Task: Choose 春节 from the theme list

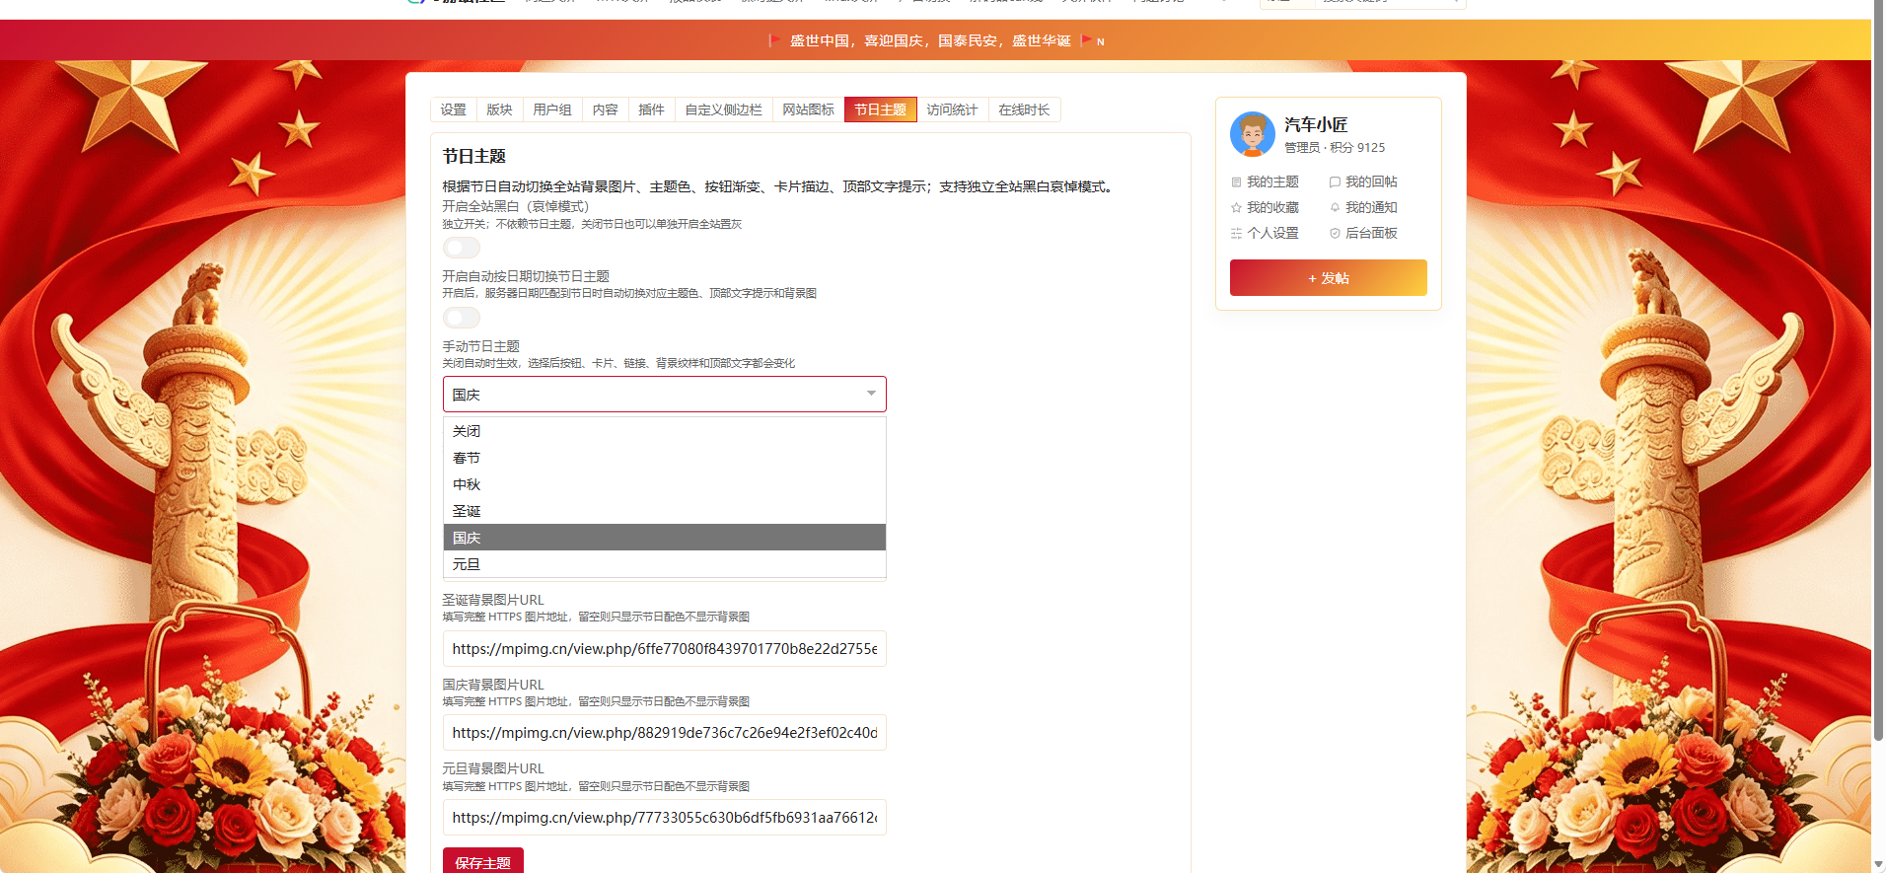Action: tap(665, 458)
